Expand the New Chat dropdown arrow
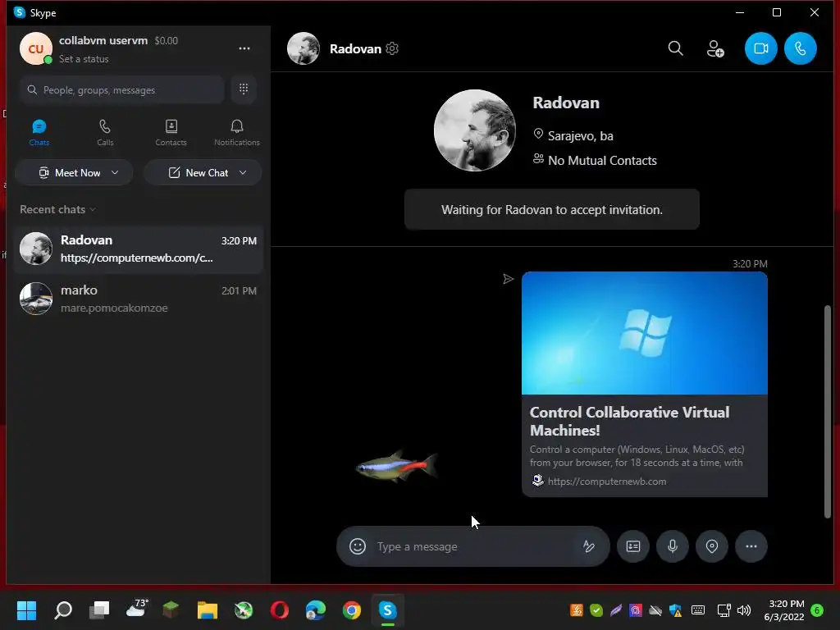 coord(243,172)
